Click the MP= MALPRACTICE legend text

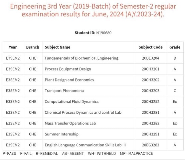point(136,153)
